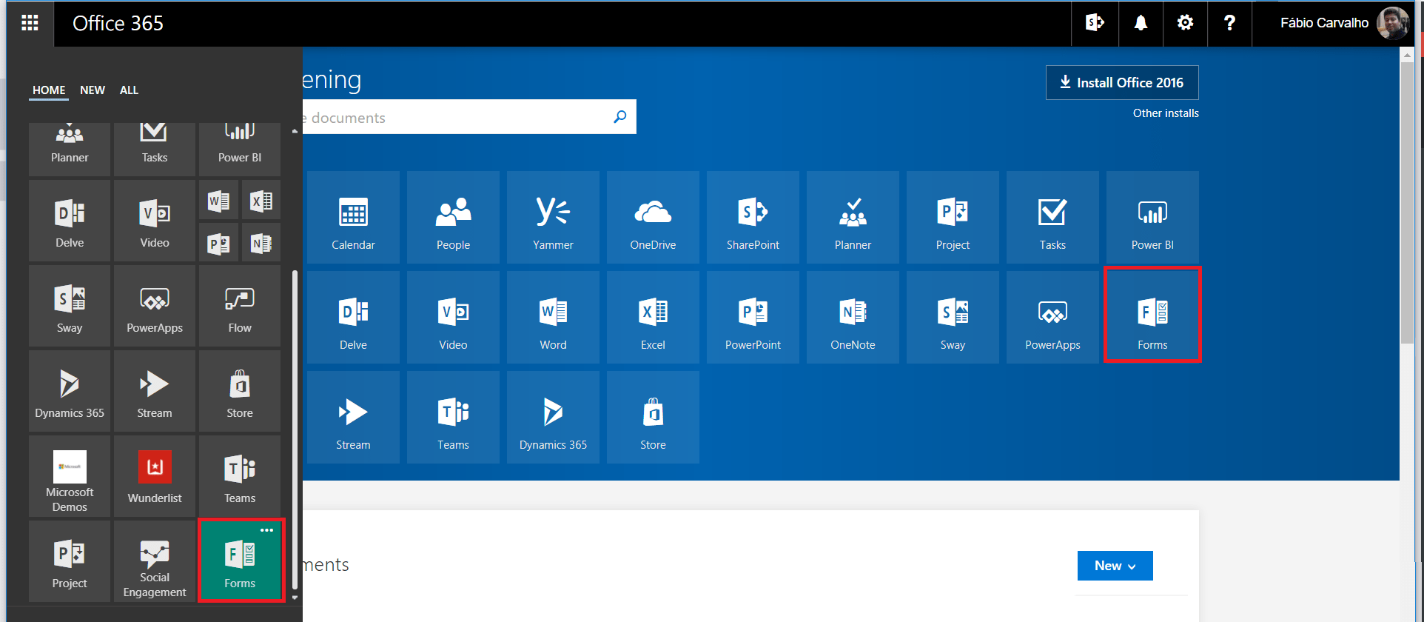Open the Forms tile ellipsis menu
This screenshot has width=1424, height=622.
tap(266, 530)
